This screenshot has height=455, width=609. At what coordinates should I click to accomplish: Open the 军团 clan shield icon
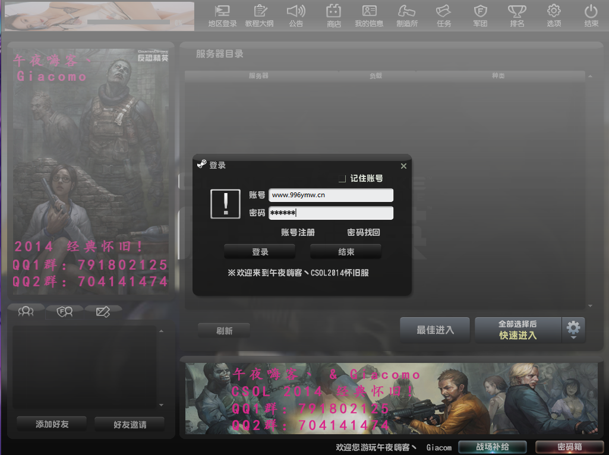click(481, 16)
